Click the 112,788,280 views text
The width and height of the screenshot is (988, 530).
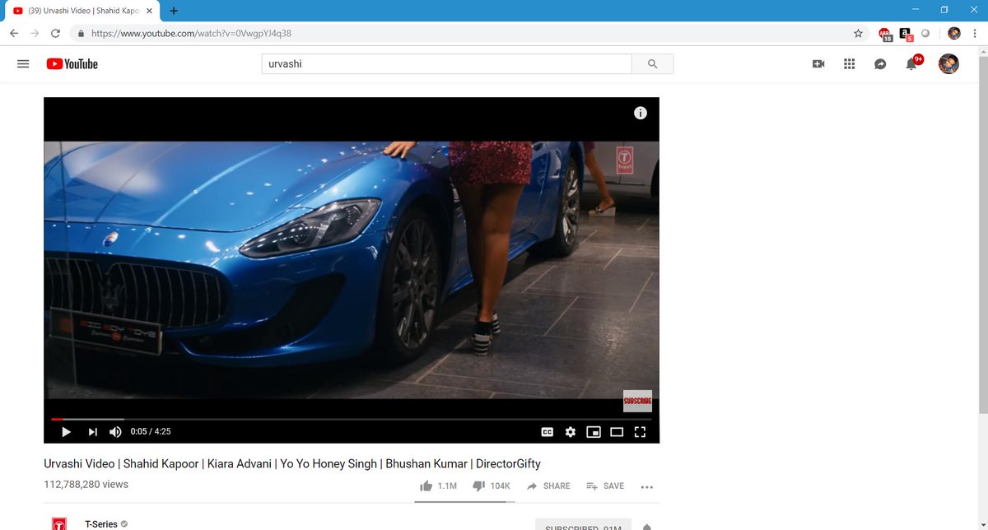[86, 484]
